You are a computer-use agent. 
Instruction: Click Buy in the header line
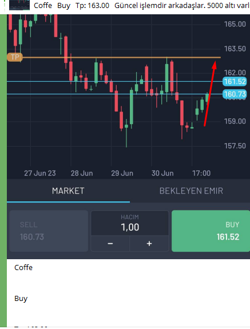[x=64, y=6]
